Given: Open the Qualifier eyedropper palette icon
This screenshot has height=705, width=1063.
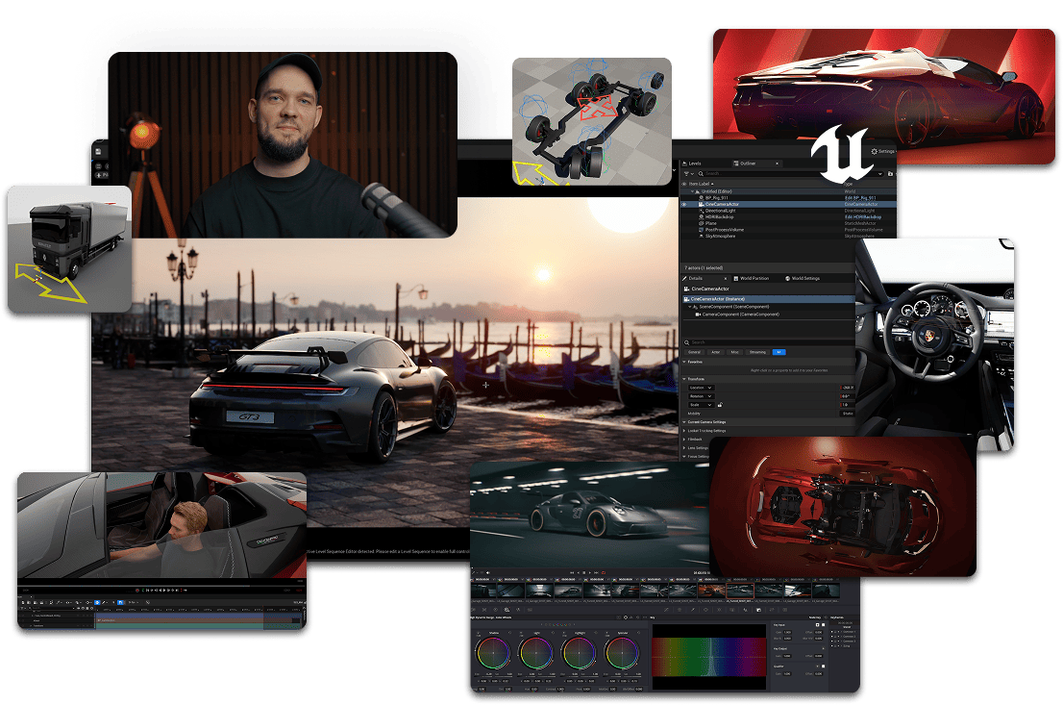Looking at the screenshot, I should tap(692, 610).
